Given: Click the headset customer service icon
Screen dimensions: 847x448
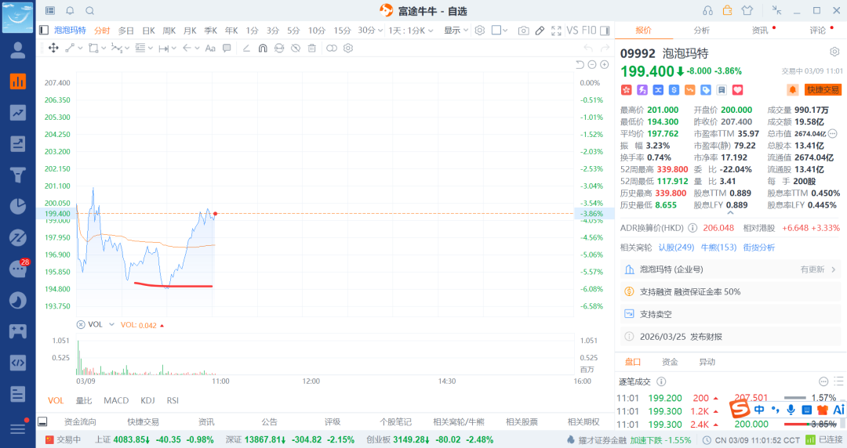Looking at the screenshot, I should pyautogui.click(x=707, y=11).
